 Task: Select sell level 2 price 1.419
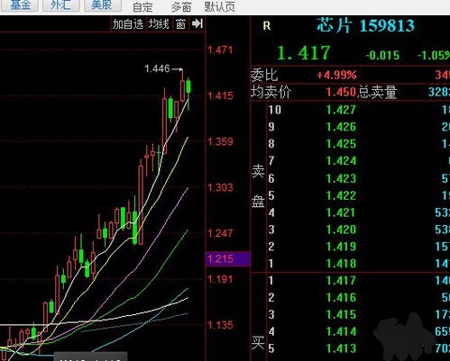pos(341,247)
